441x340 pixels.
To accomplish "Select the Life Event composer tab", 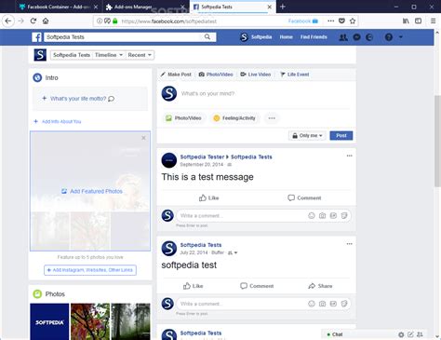I will point(295,75).
